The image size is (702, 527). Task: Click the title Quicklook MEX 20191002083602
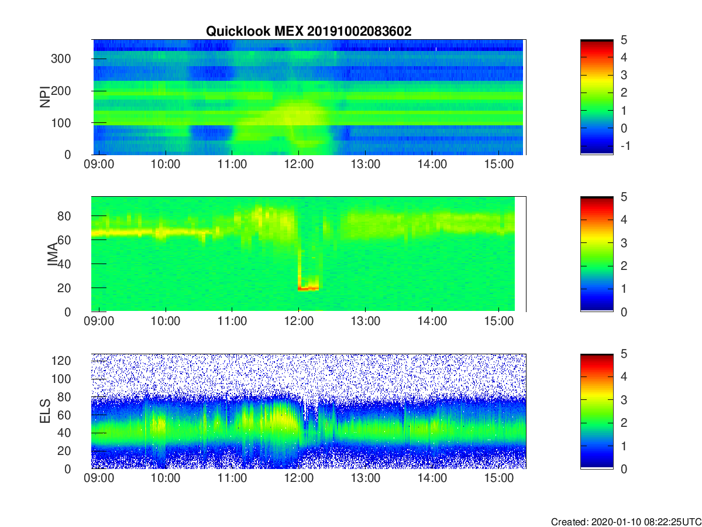pyautogui.click(x=308, y=32)
